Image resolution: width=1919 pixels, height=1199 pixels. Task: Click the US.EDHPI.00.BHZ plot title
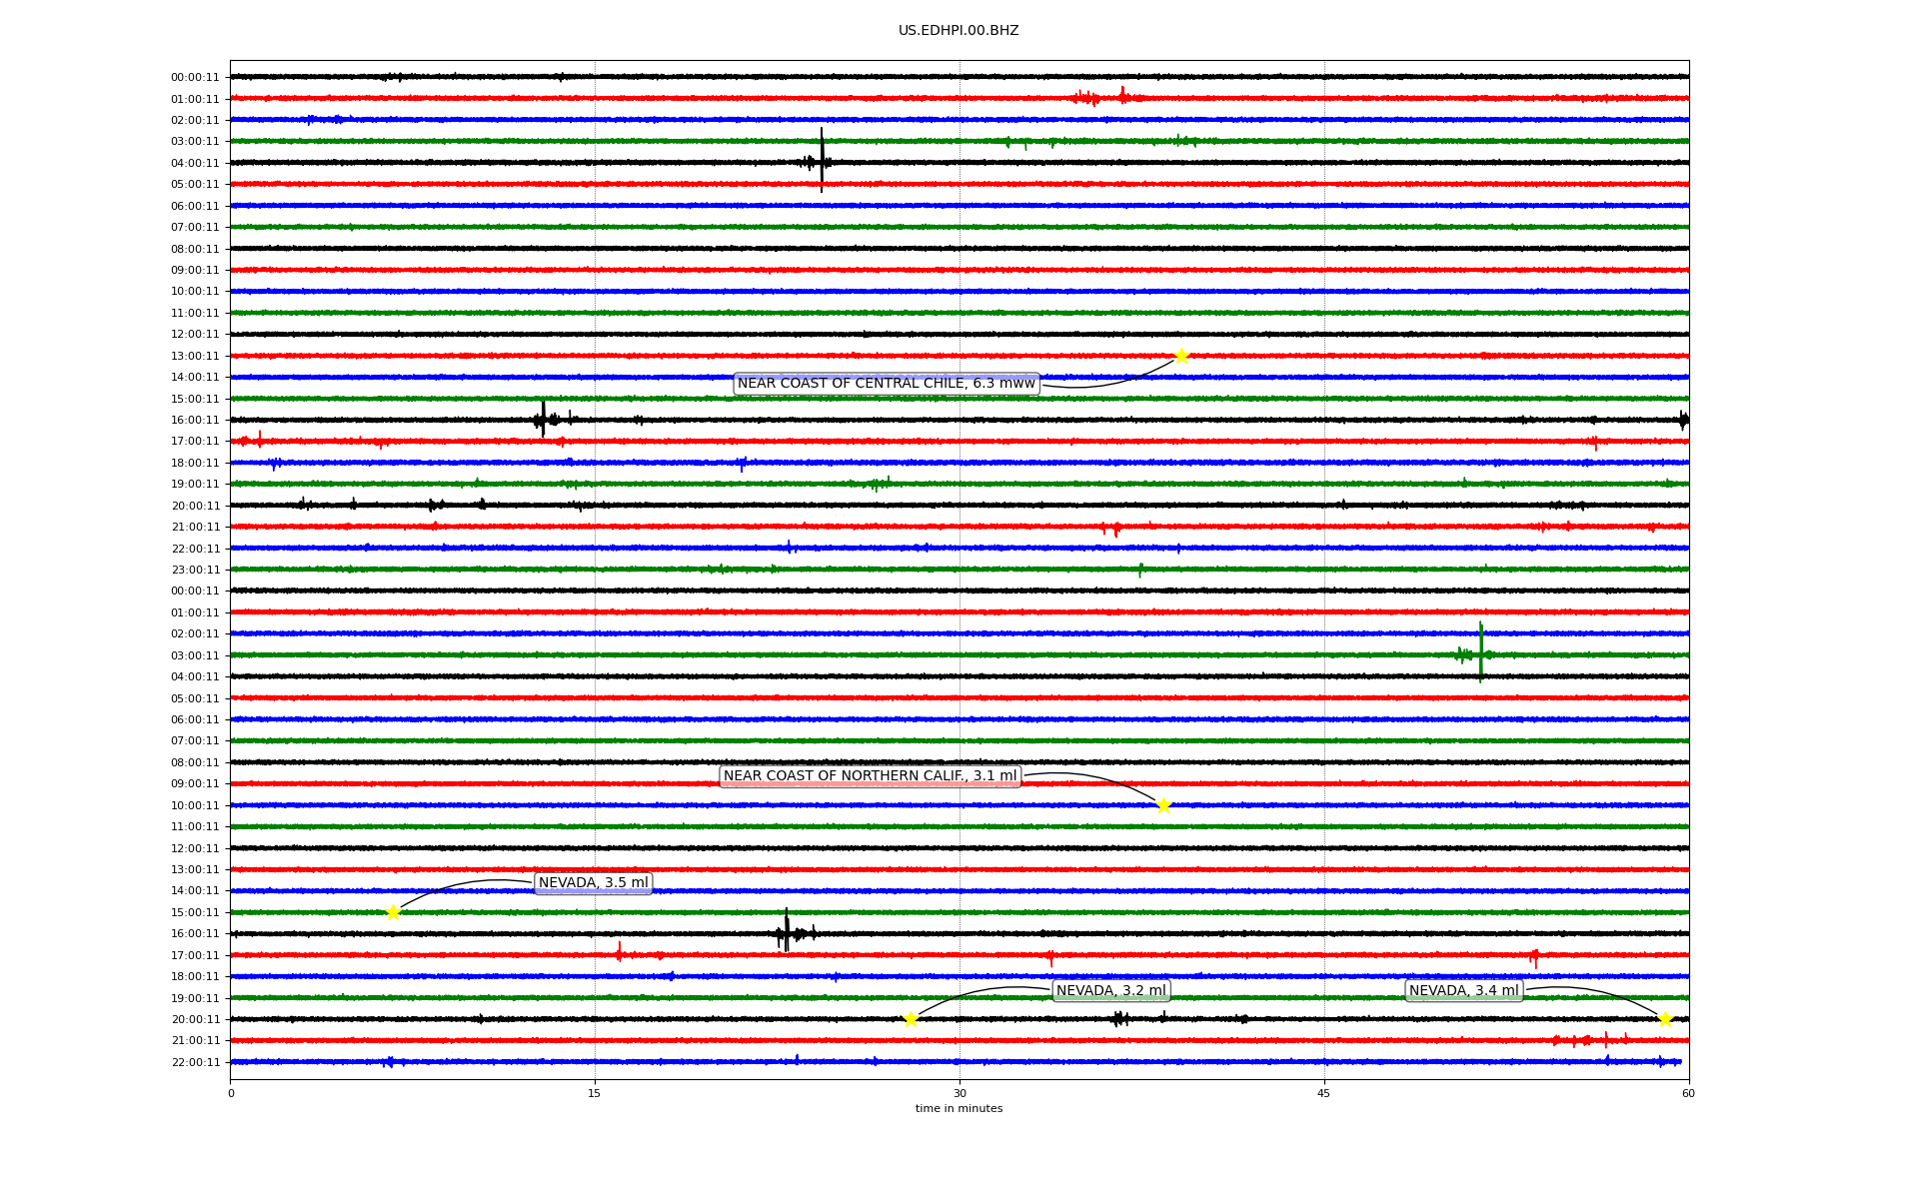pos(959,31)
